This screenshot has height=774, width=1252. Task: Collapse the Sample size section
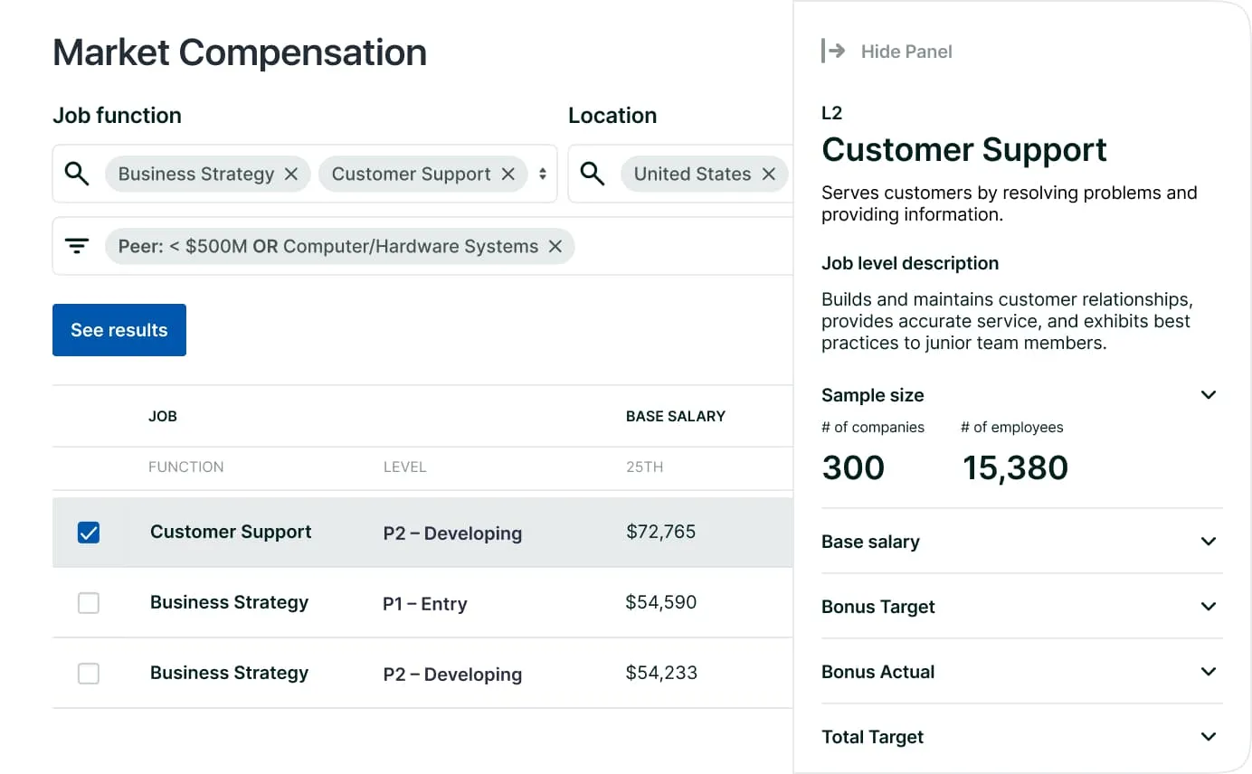click(1209, 395)
